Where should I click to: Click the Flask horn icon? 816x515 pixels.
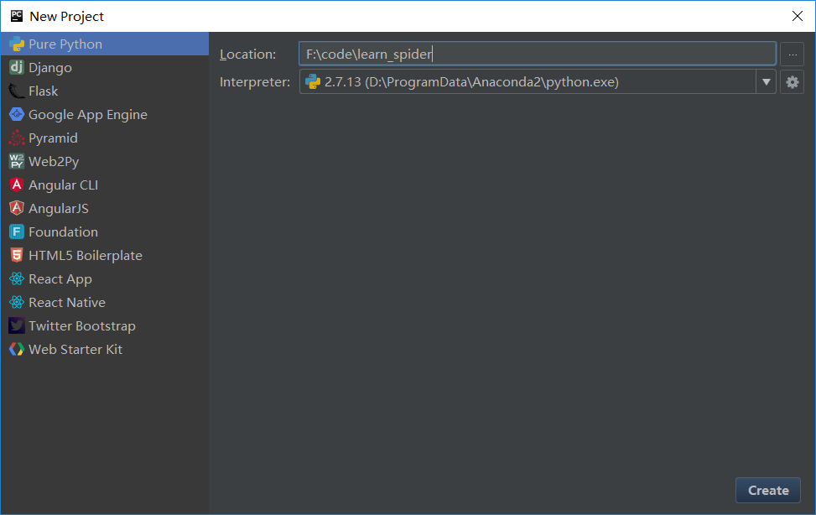coord(17,91)
